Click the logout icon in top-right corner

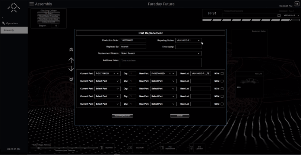(297, 4)
